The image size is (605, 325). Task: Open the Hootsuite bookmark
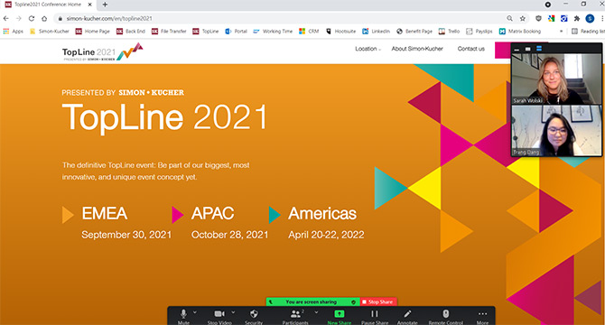[x=340, y=32]
